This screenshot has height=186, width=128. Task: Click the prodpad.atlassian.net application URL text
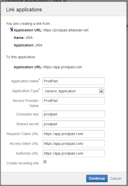[x=66, y=30]
